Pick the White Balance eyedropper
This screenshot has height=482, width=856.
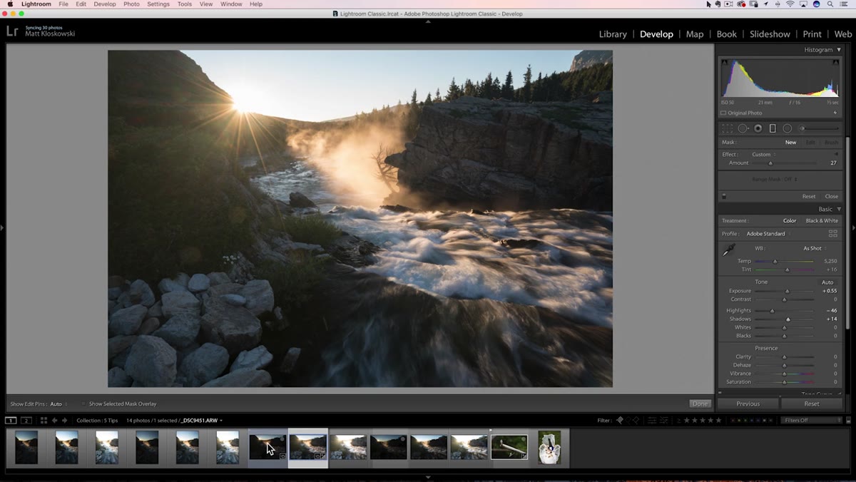729,250
